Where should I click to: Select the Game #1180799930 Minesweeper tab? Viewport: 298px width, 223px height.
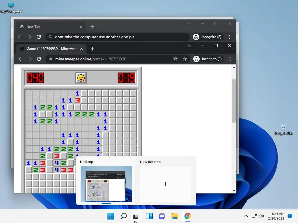click(51, 49)
